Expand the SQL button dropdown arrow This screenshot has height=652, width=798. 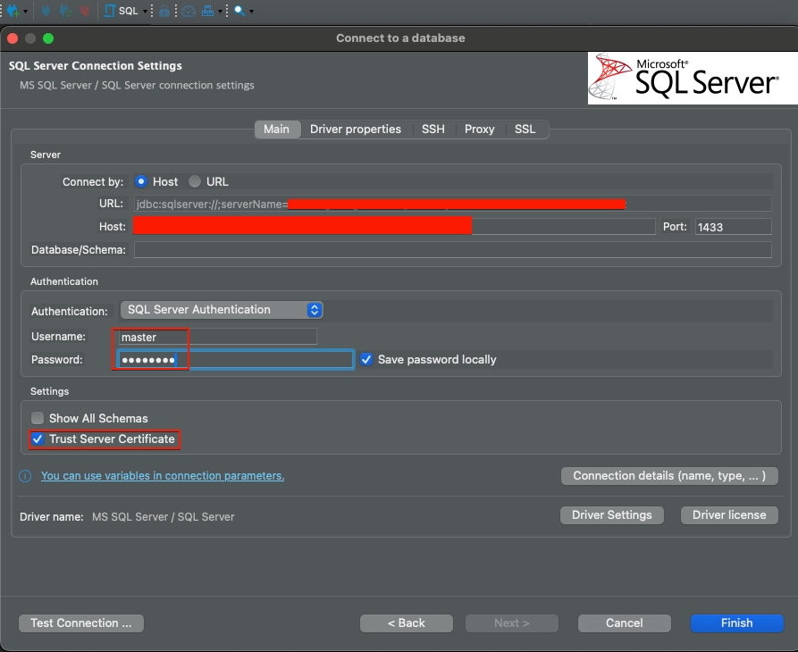click(x=144, y=12)
